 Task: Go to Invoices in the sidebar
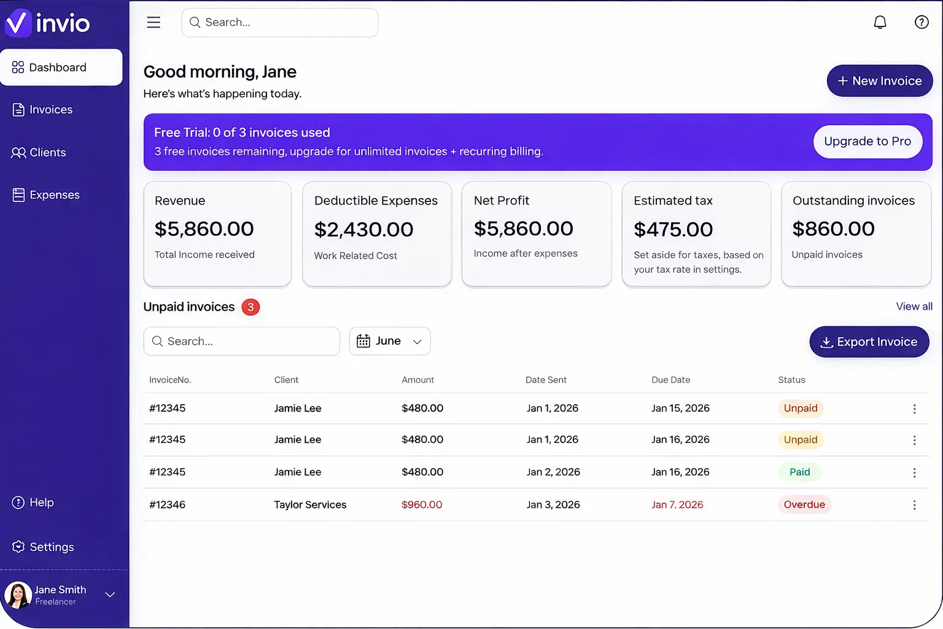(51, 110)
